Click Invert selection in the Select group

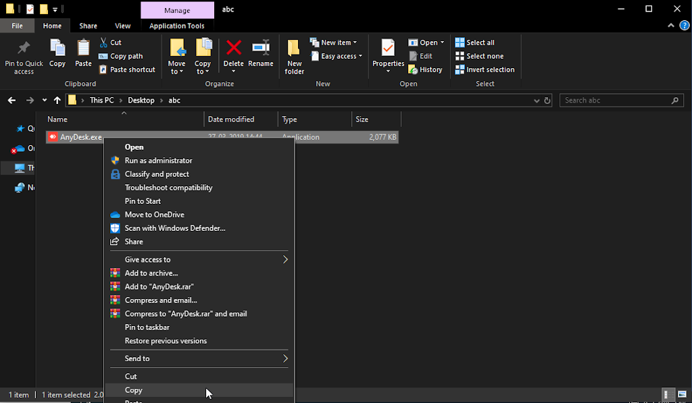click(485, 69)
